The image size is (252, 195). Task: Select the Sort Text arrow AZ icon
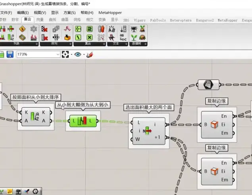coord(123,29)
